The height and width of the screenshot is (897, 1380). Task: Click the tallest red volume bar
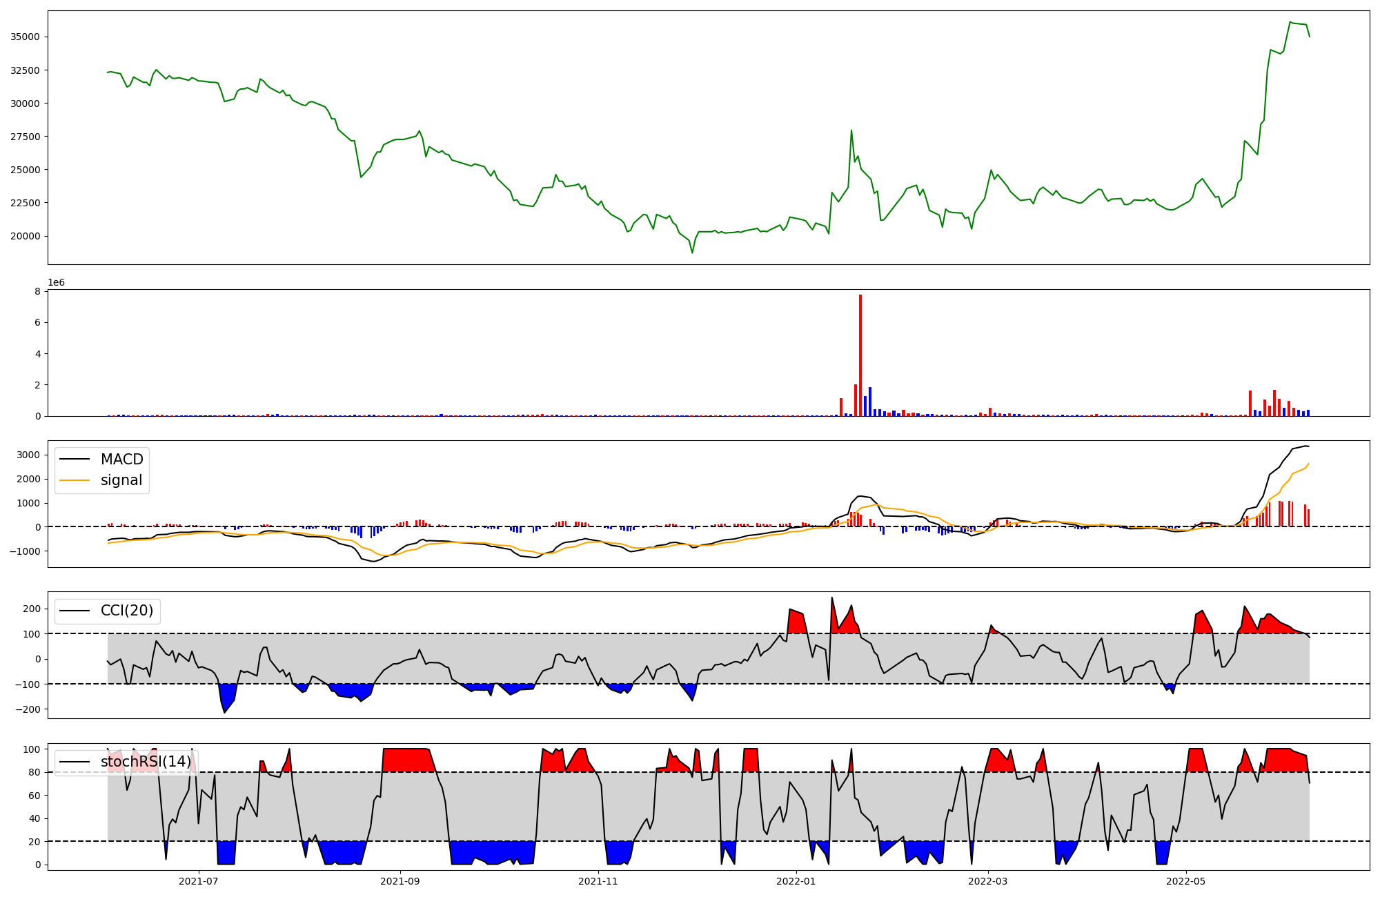click(860, 355)
